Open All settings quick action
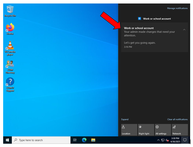Screen dimensions: 193x147 pyautogui.click(x=163, y=130)
